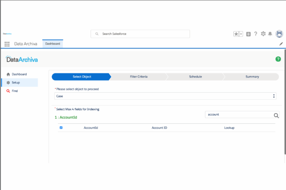Screen dimensions: 286x190
Task: Click the green '1 : AccountId' selection text
Action: 66,117
